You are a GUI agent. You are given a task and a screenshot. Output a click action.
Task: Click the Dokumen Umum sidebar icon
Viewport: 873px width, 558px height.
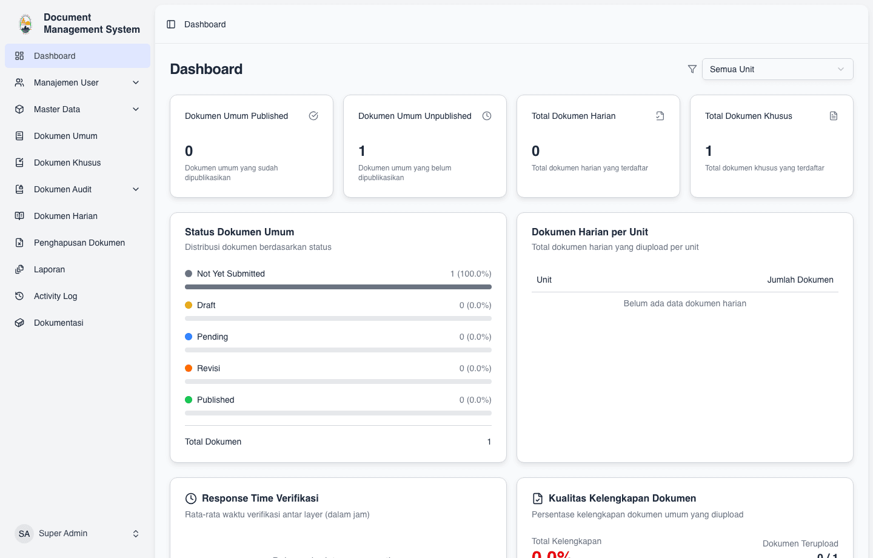[19, 136]
